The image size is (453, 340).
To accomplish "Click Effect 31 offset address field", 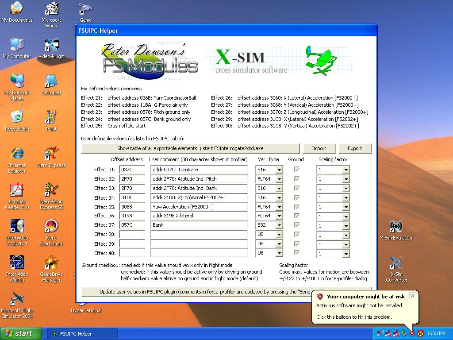I will point(132,170).
